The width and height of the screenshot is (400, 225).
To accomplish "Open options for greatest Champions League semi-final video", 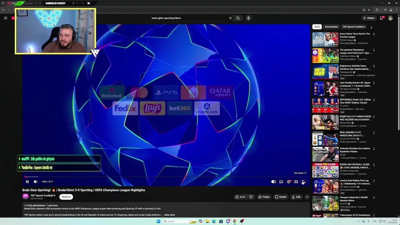I will point(374,50).
